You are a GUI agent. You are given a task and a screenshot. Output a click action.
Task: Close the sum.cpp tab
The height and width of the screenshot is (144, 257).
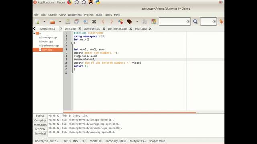coord(80,28)
